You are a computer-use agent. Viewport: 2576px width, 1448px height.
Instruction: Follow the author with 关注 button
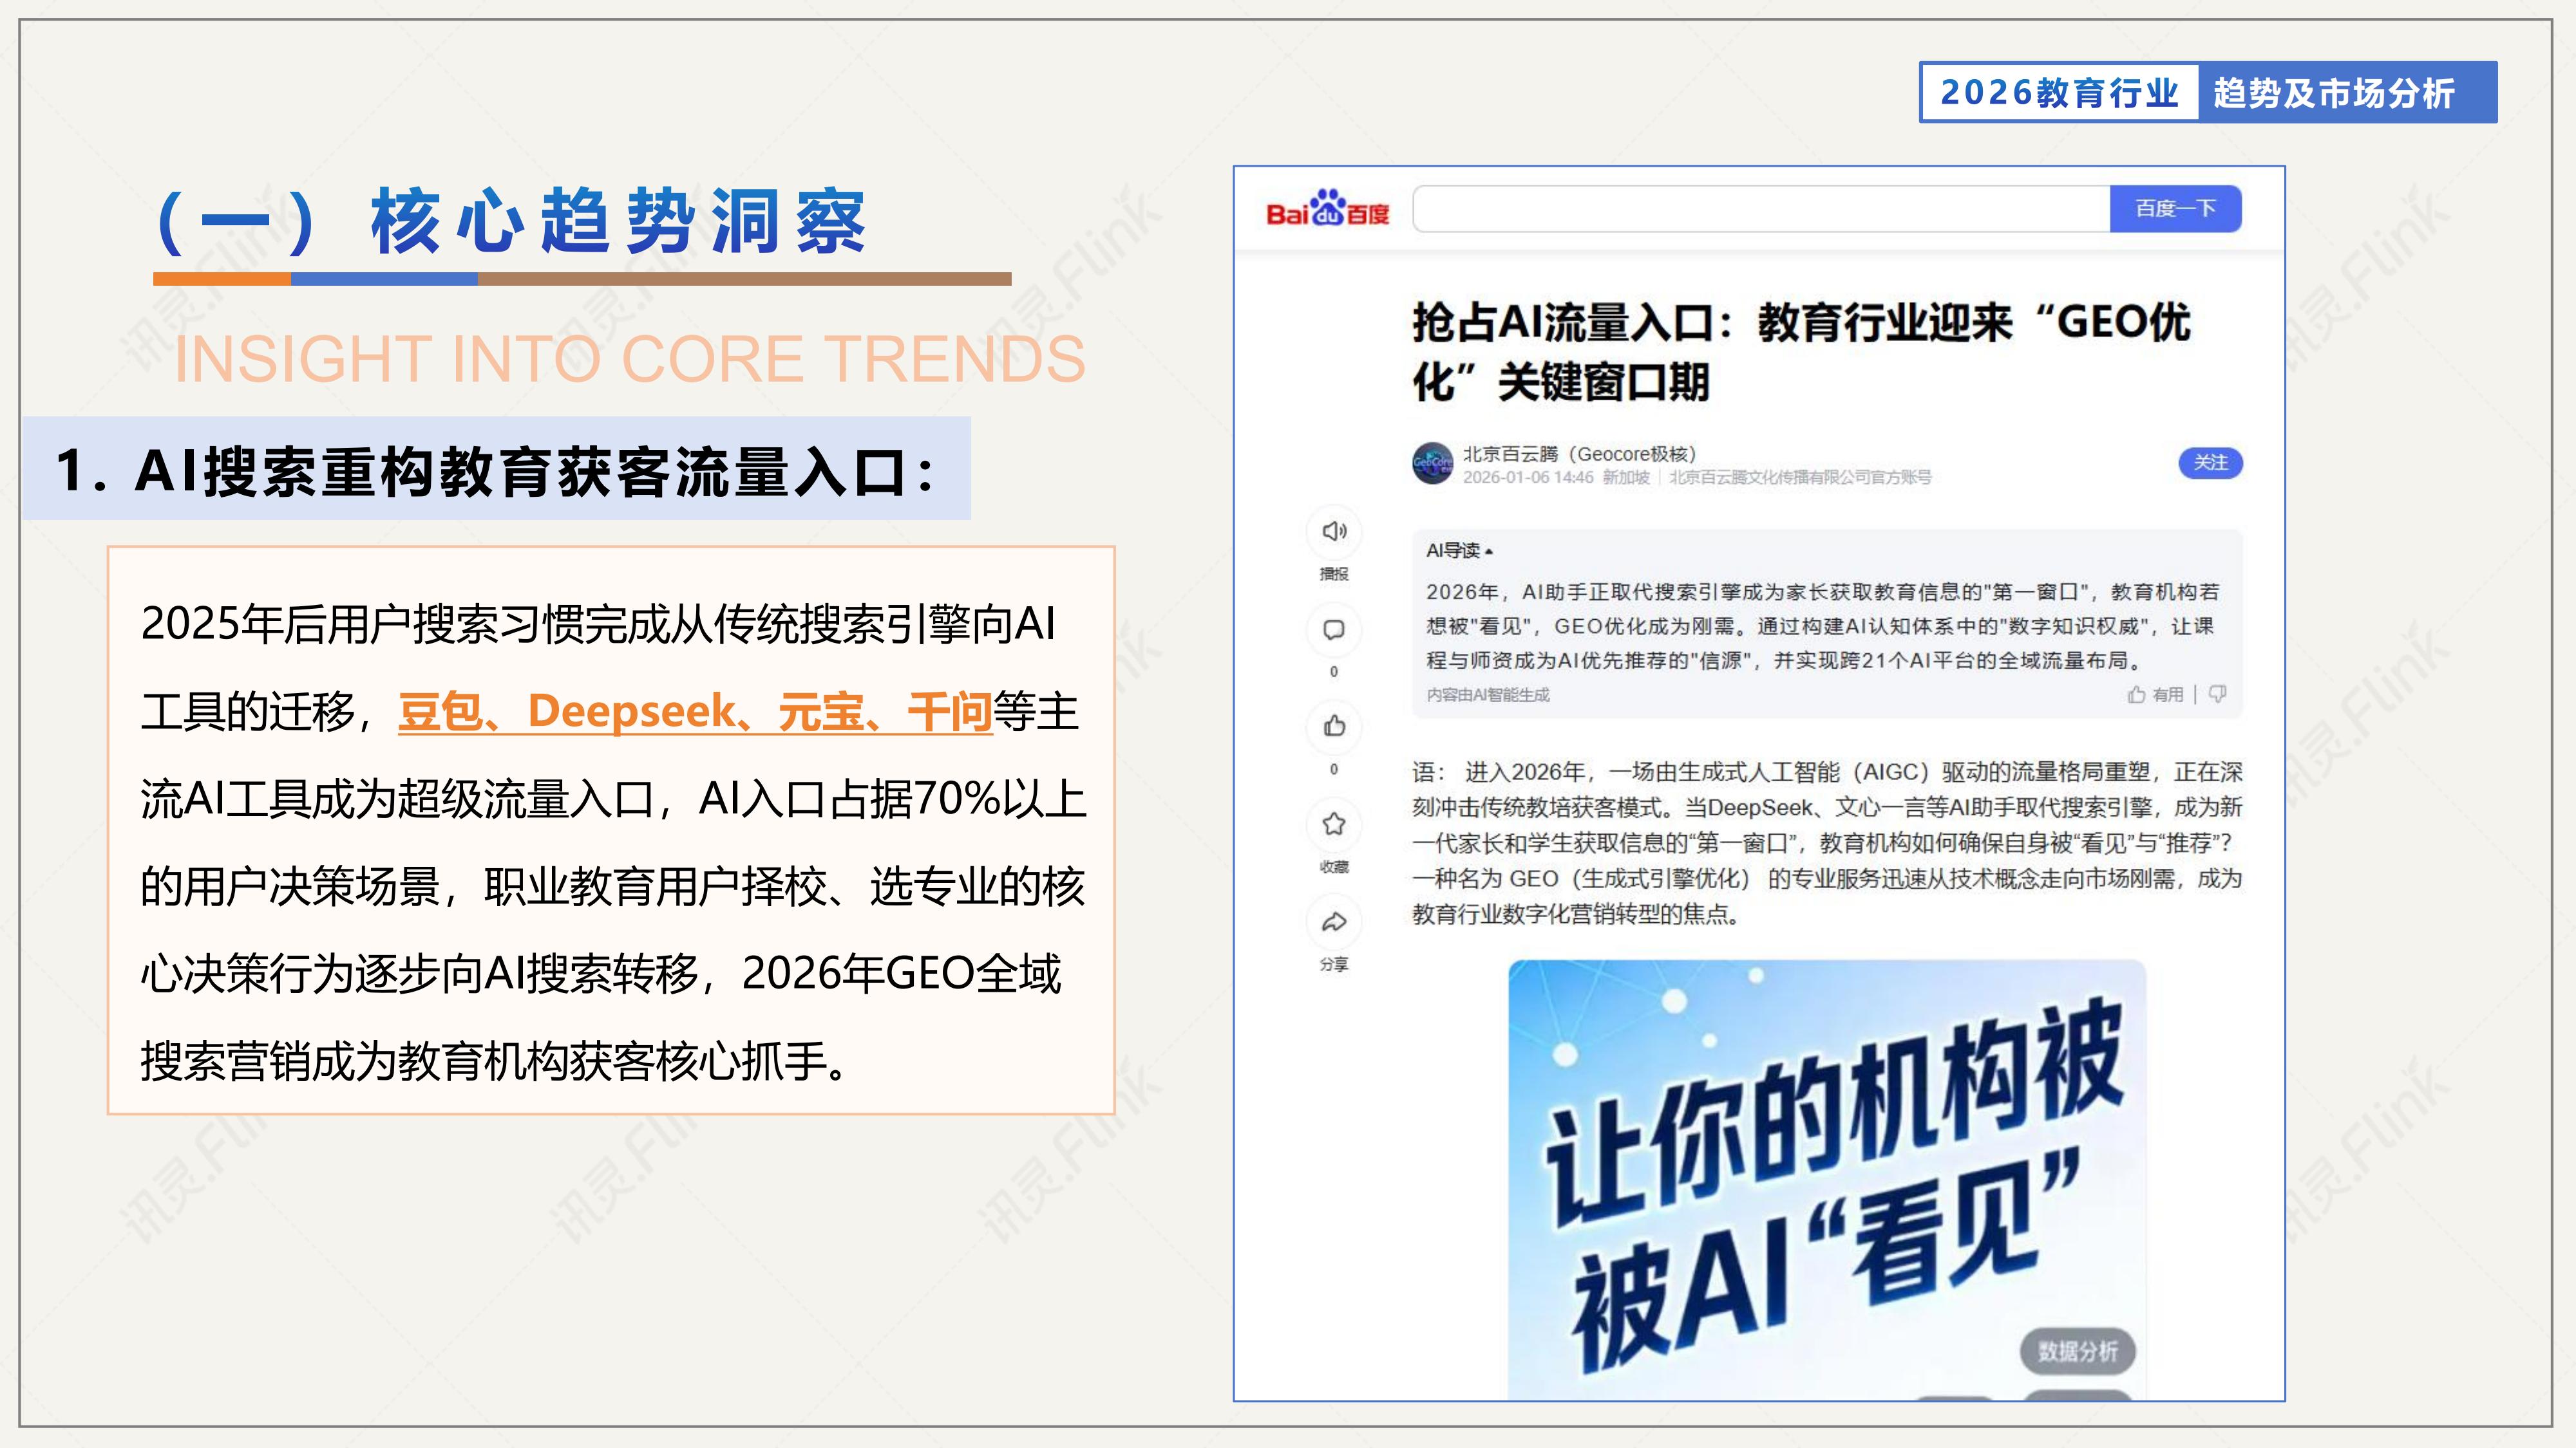coord(2211,463)
